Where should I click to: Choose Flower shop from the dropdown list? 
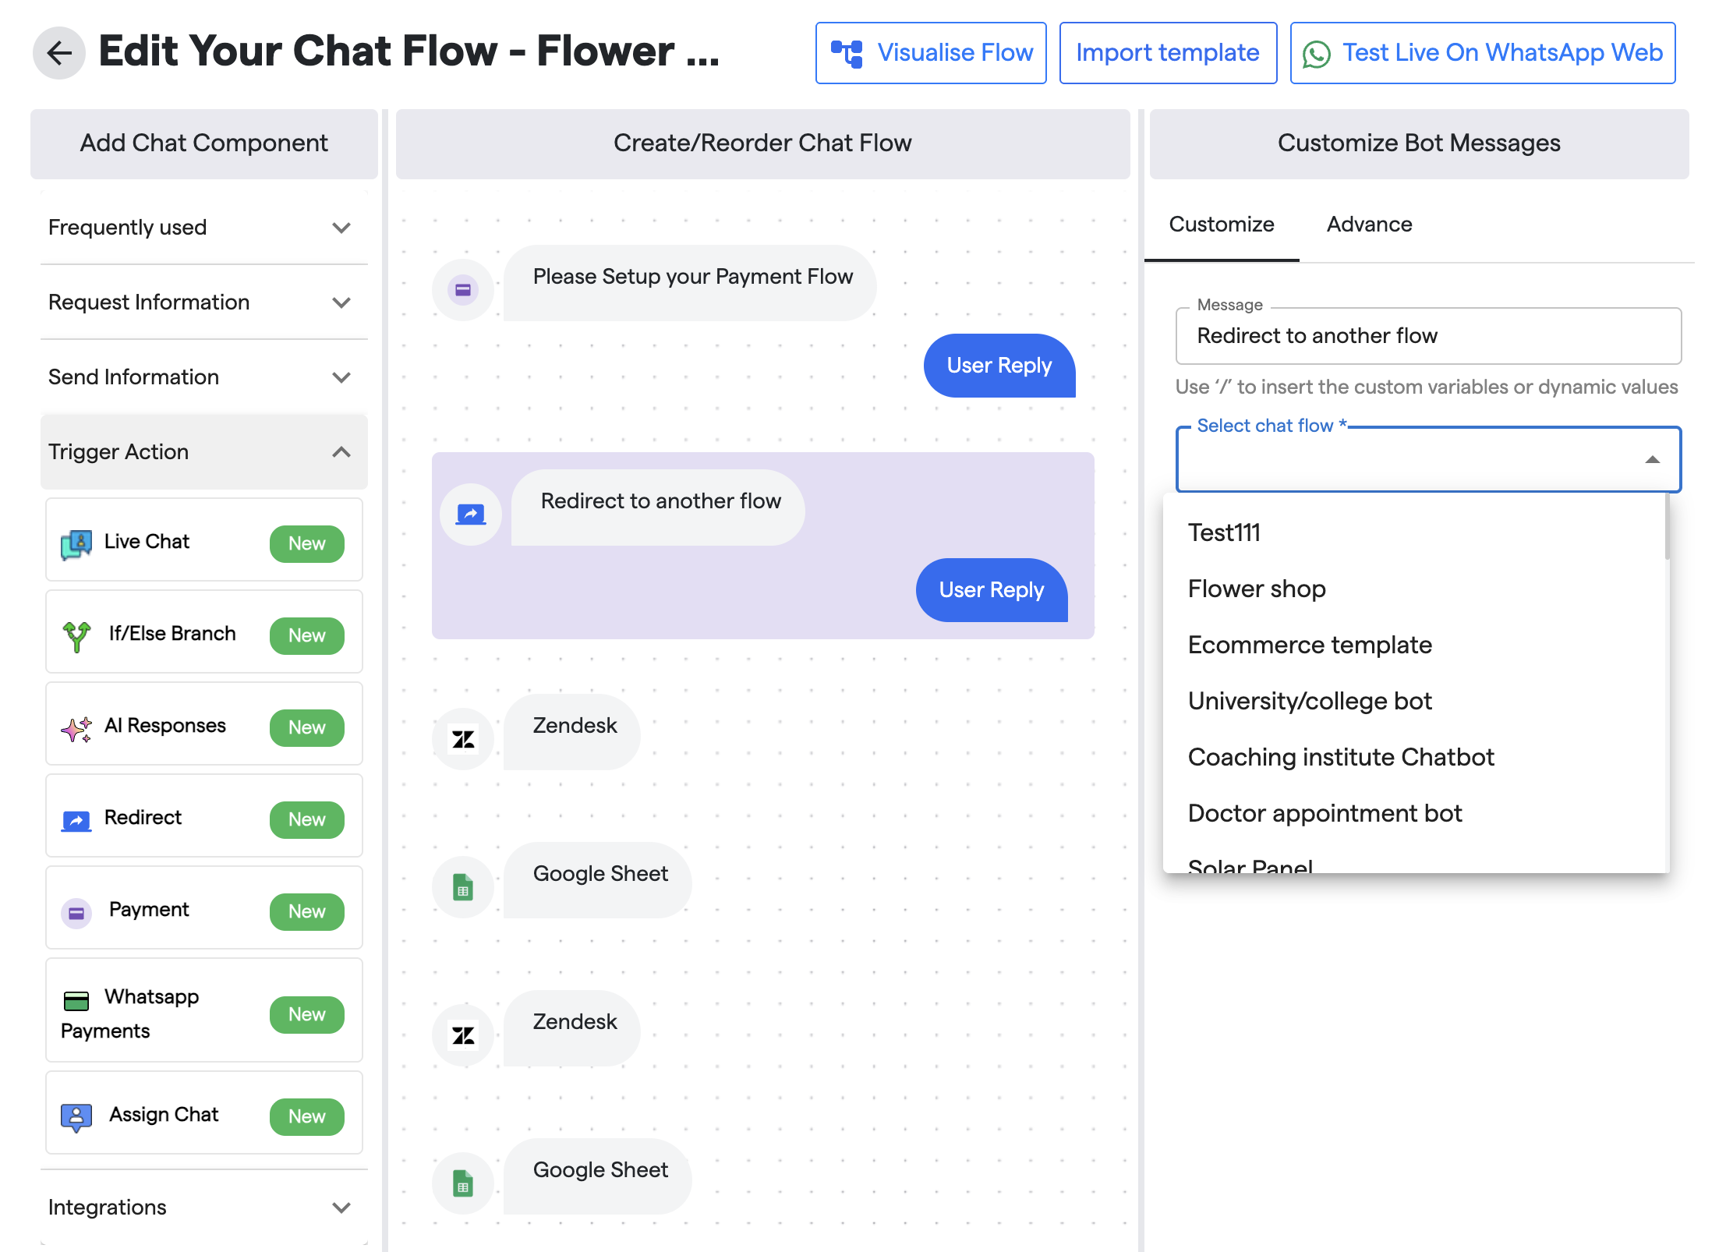coord(1257,589)
